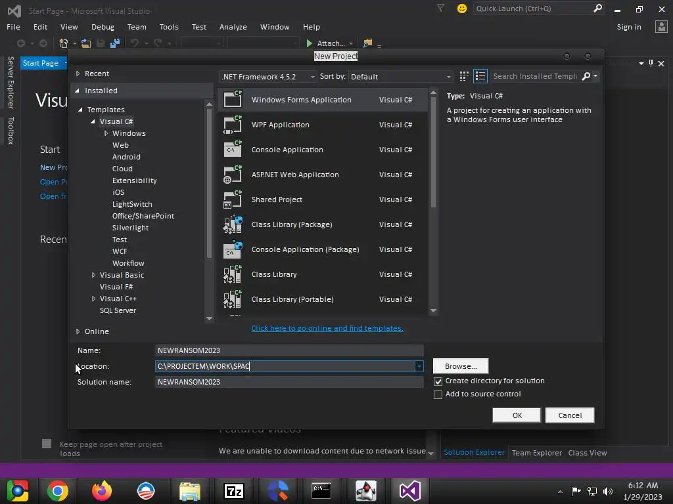The image size is (673, 504).
Task: Click Sign in
Action: pos(629,26)
